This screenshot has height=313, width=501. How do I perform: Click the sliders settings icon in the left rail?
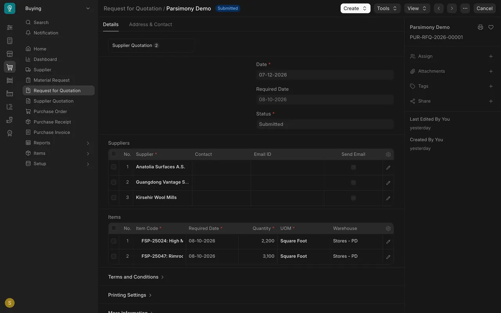pos(10,27)
